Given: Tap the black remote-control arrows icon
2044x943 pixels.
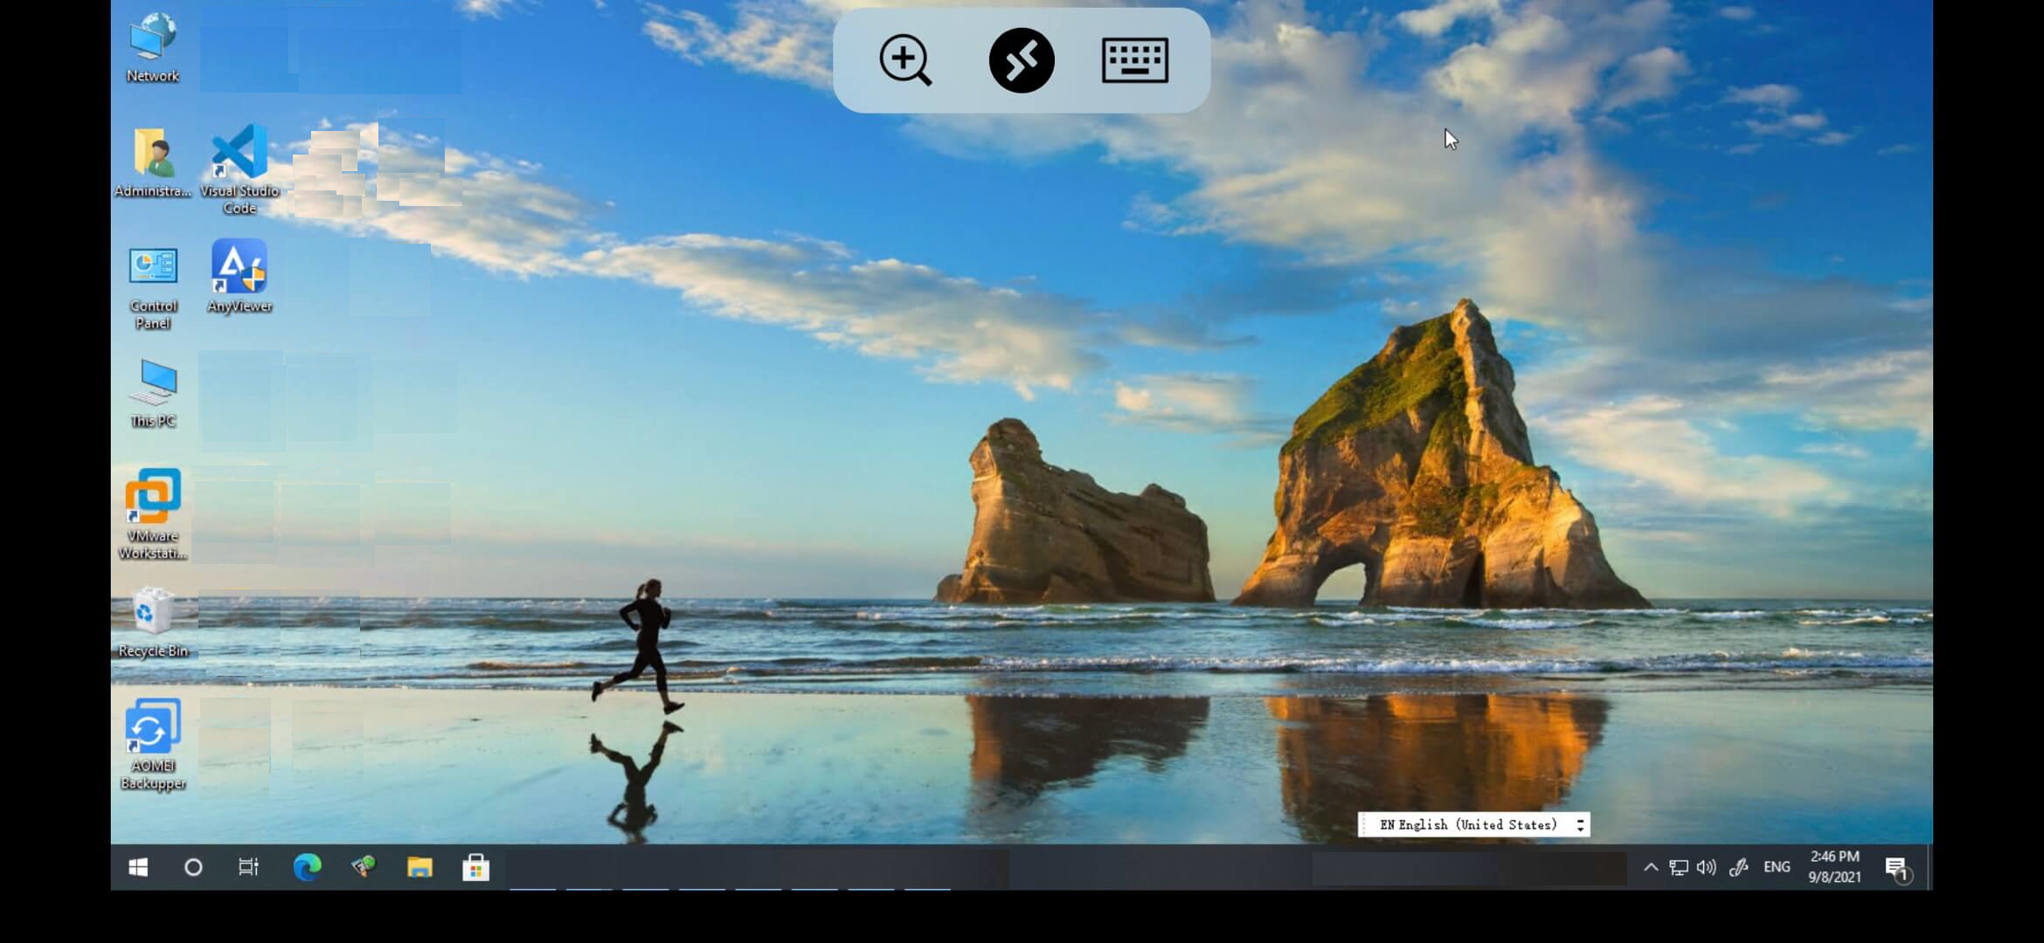Looking at the screenshot, I should 1022,60.
